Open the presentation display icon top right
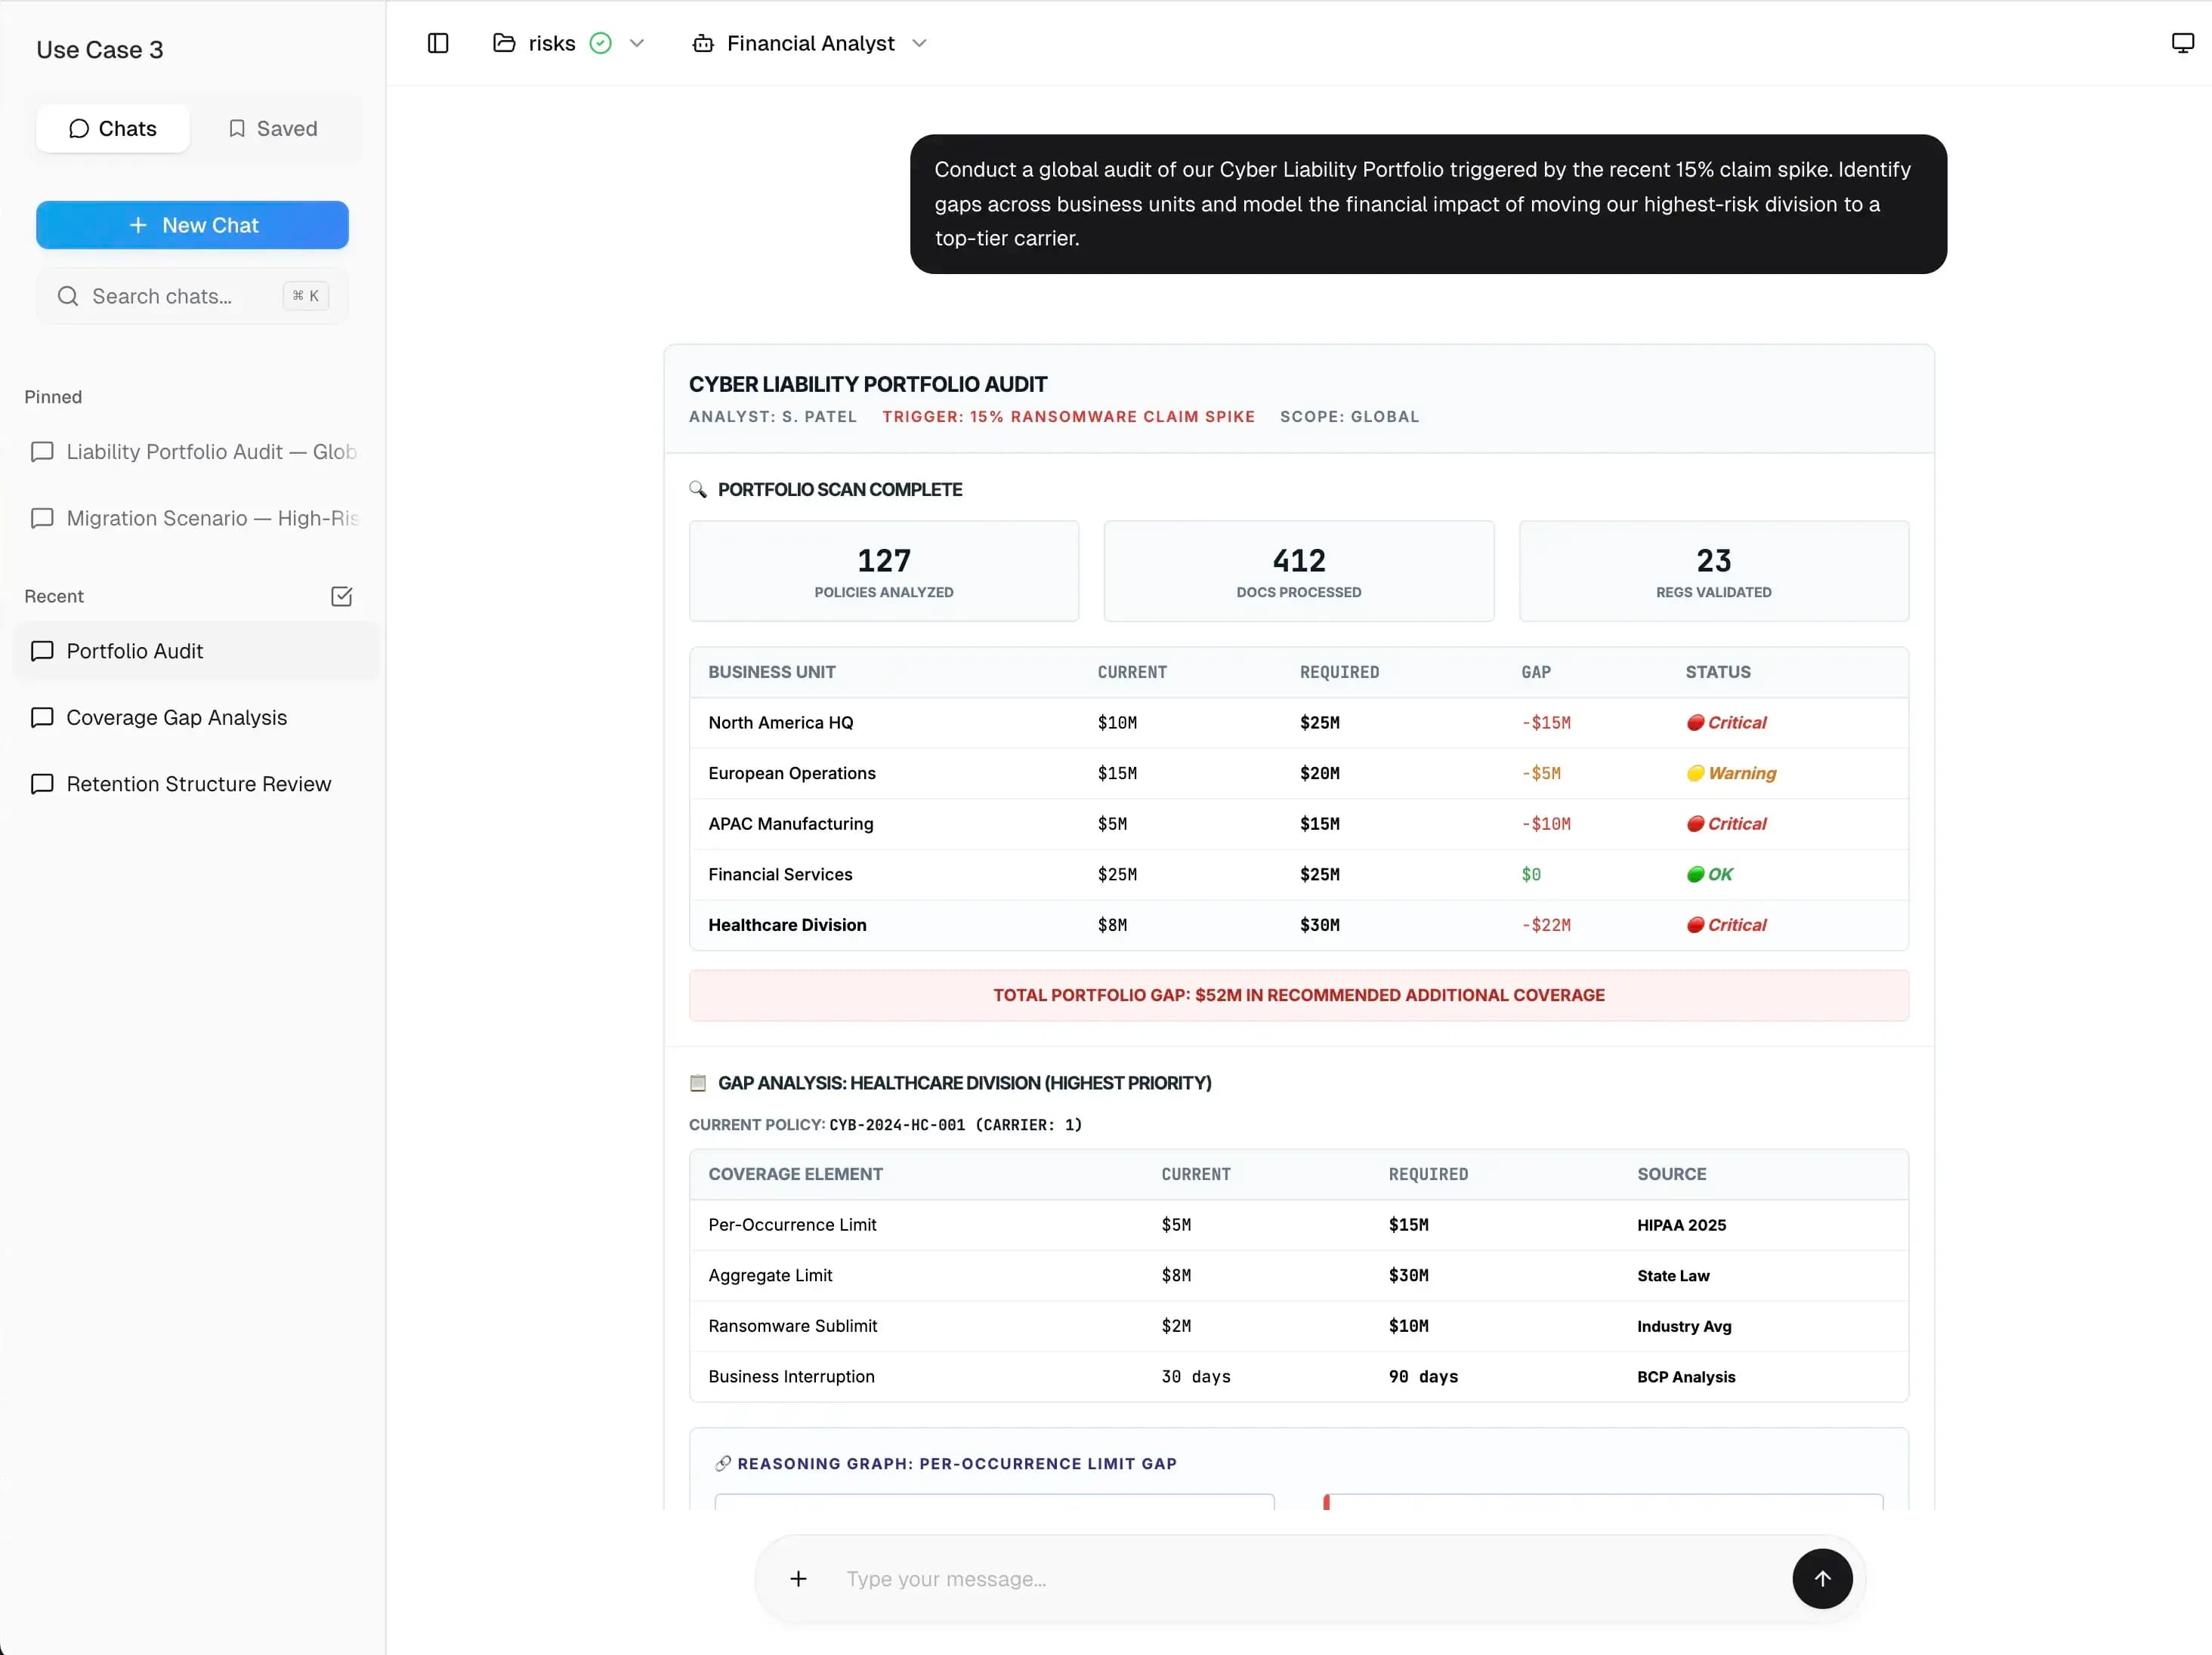This screenshot has width=2212, height=1655. click(2180, 43)
